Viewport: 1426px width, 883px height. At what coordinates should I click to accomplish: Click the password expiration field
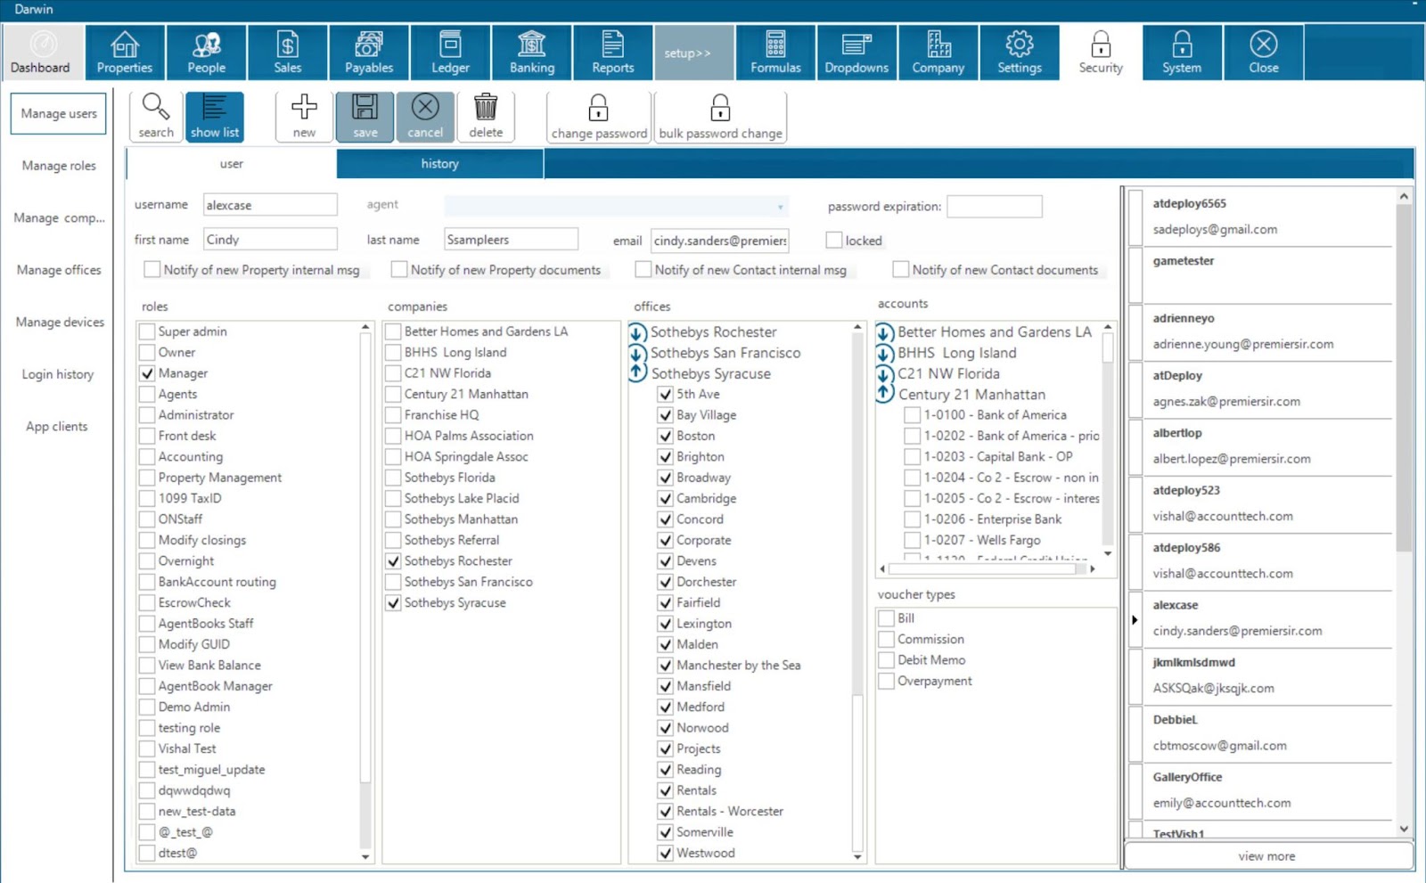[x=994, y=207]
